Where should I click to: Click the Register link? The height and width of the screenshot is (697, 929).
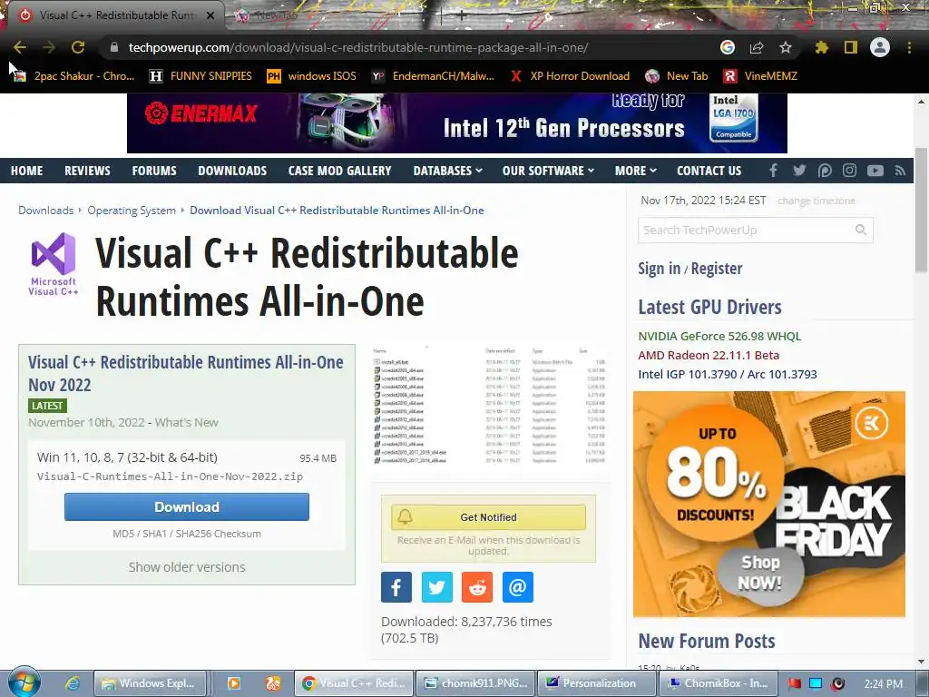[717, 269]
